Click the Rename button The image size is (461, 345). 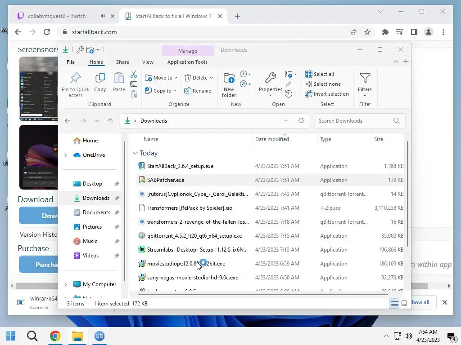point(198,91)
